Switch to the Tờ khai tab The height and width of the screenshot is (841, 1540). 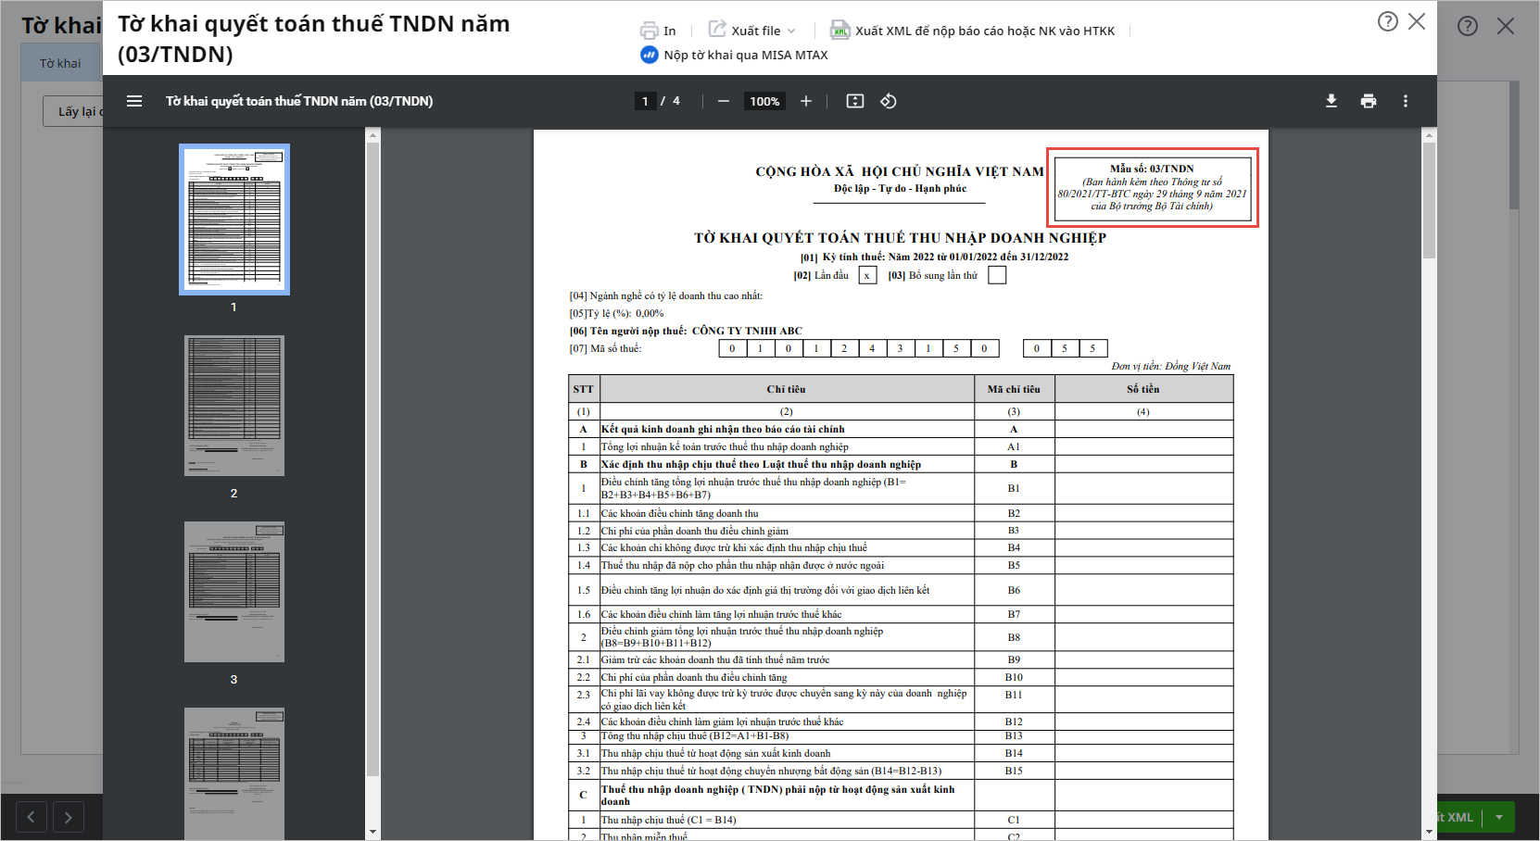pyautogui.click(x=60, y=63)
